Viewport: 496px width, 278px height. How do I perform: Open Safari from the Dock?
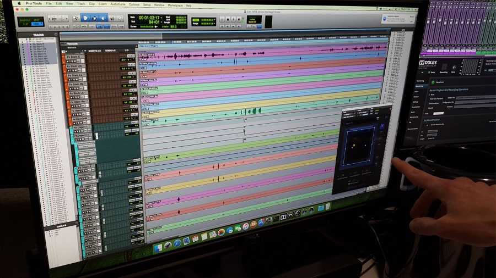coord(177,243)
